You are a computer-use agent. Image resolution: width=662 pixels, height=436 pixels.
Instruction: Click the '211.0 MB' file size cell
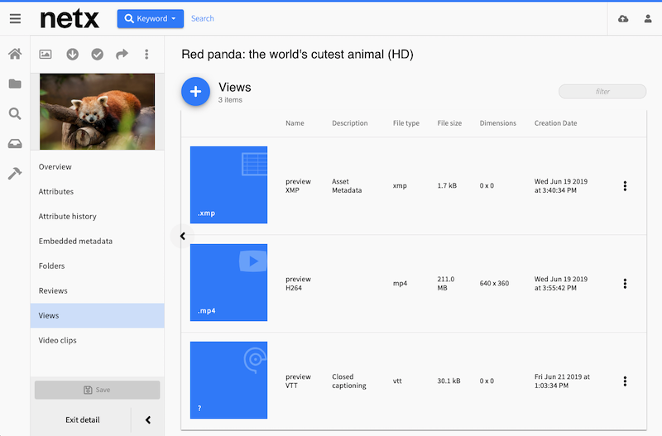446,283
